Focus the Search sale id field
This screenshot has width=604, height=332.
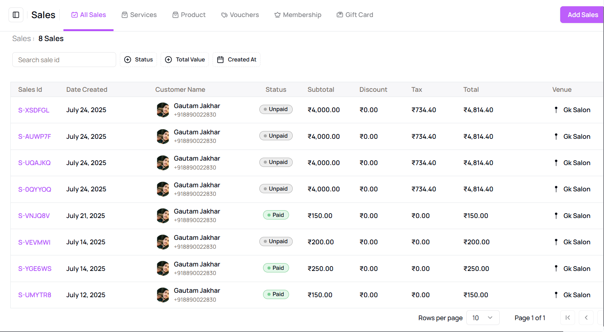pos(64,60)
